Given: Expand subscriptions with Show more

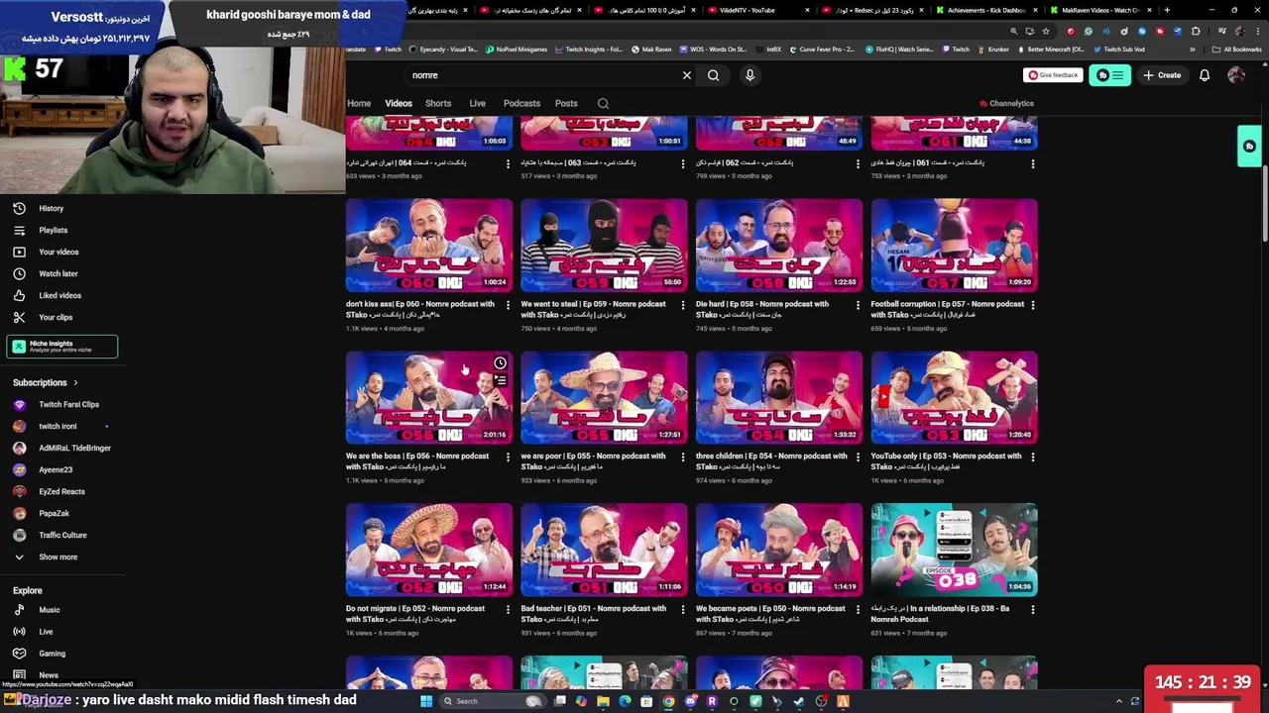Looking at the screenshot, I should click(58, 557).
